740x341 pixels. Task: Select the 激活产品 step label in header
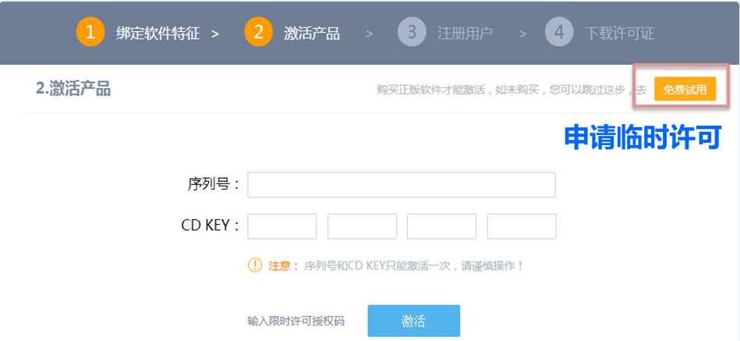pyautogui.click(x=312, y=34)
